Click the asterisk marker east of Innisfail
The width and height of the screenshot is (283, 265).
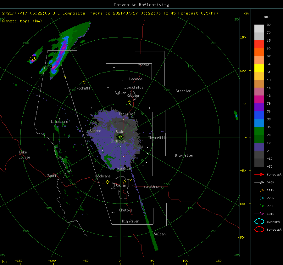click(149, 108)
